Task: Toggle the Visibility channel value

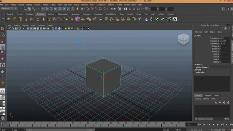Action: pos(224,62)
